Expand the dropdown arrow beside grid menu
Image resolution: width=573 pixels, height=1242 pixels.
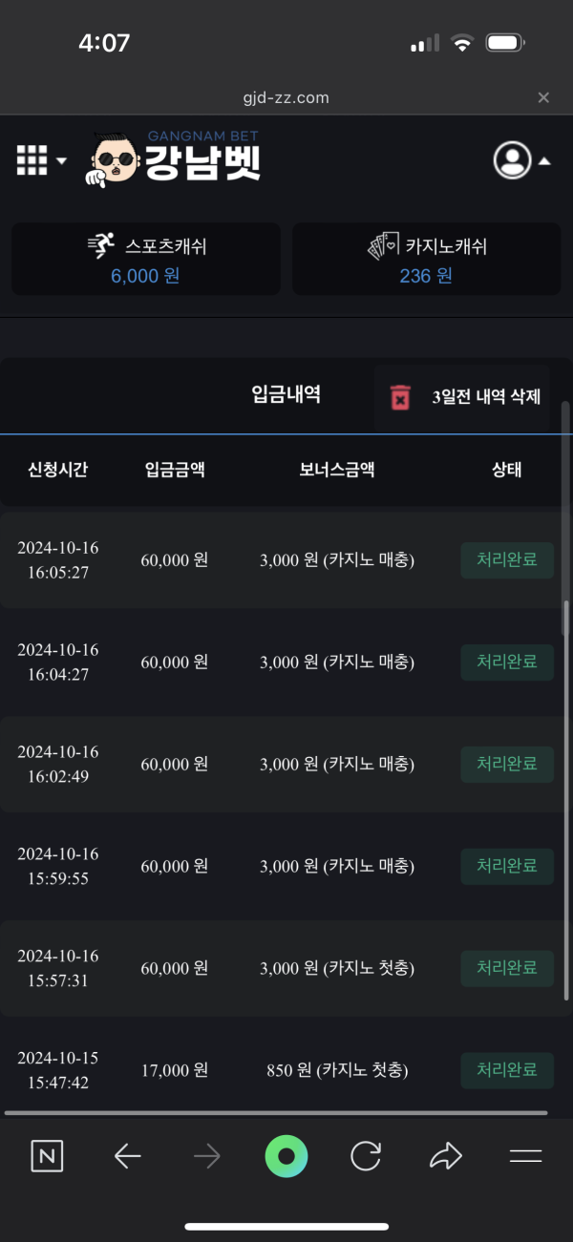tap(62, 160)
